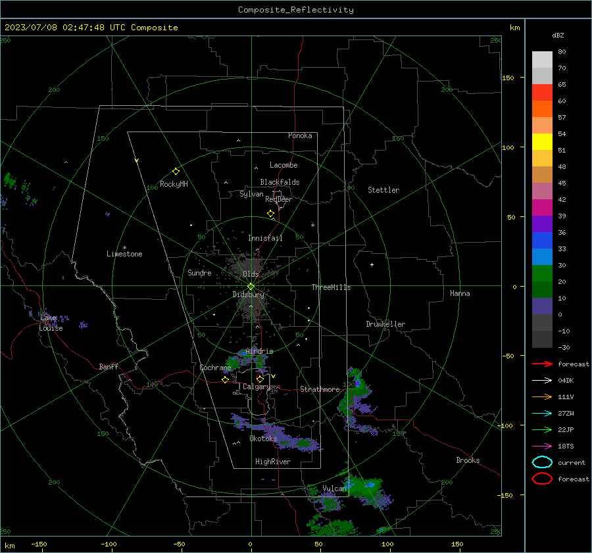Click the Vulcan town label
The image size is (592, 553).
(334, 489)
